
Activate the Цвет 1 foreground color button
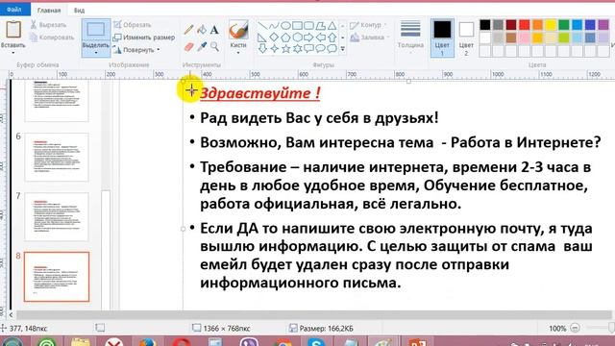(x=442, y=37)
